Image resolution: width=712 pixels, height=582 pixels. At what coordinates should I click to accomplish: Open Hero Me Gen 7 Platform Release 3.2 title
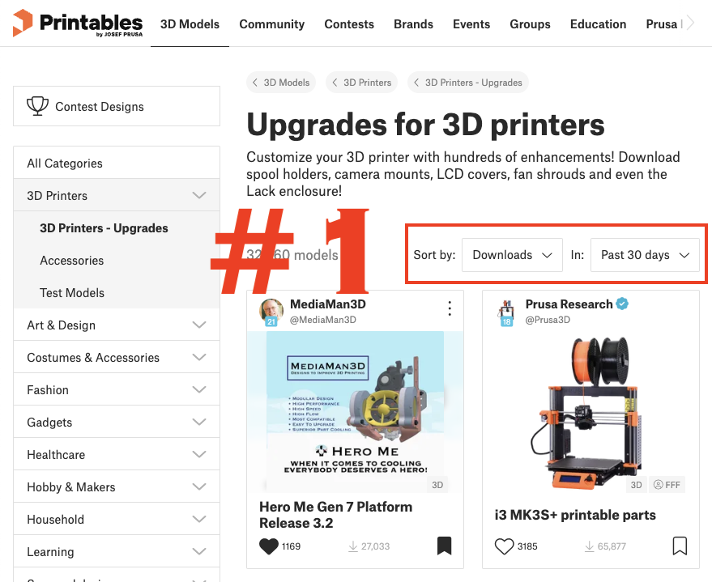click(335, 515)
